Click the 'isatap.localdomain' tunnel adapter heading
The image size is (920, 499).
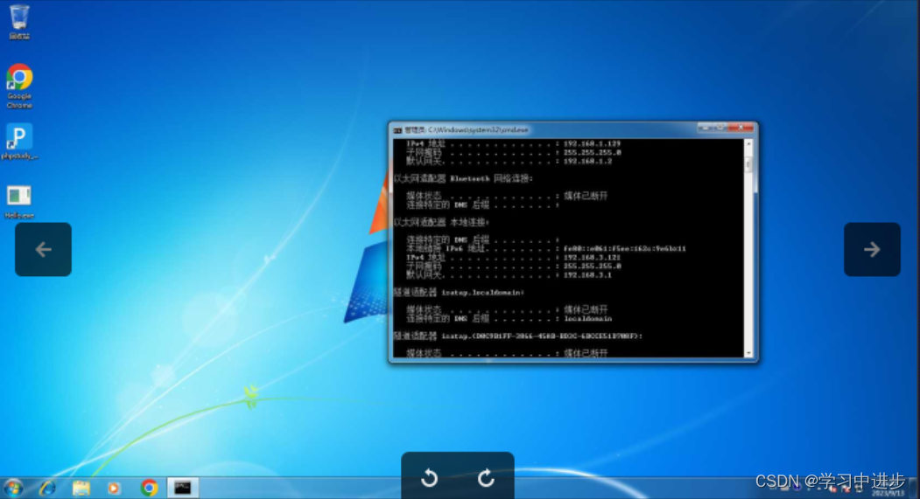pyautogui.click(x=459, y=292)
